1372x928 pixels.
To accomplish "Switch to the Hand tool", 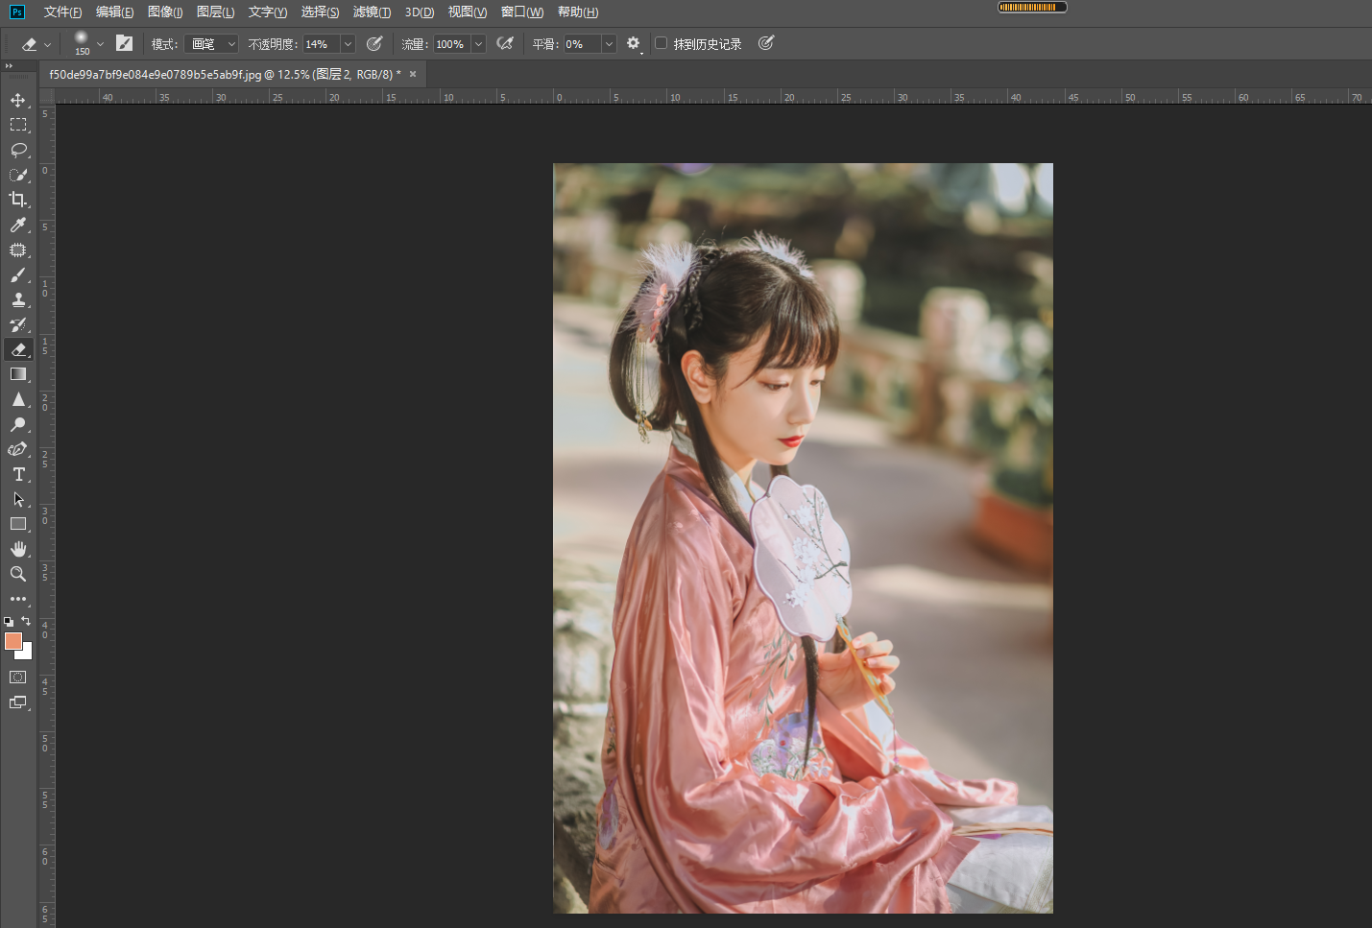I will click(18, 549).
